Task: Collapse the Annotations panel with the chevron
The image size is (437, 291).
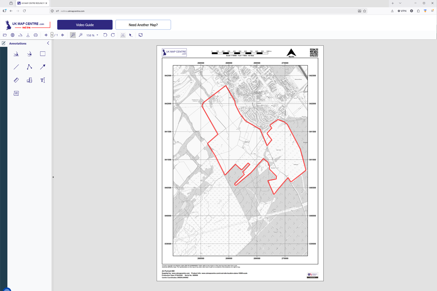Action: (x=48, y=43)
